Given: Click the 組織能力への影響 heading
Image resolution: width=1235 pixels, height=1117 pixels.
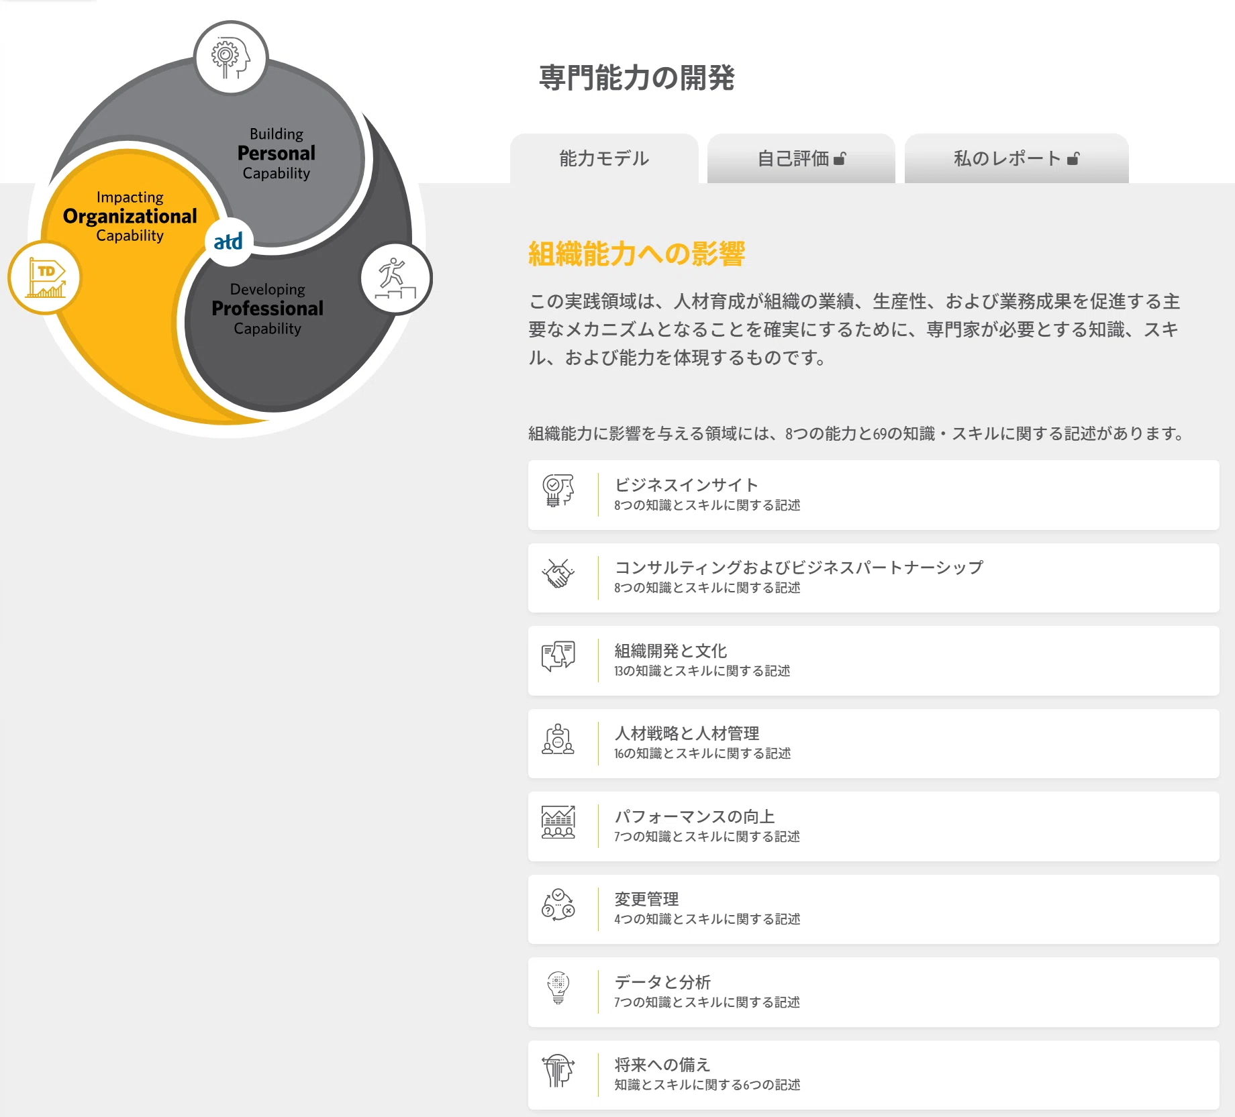Looking at the screenshot, I should 636,254.
